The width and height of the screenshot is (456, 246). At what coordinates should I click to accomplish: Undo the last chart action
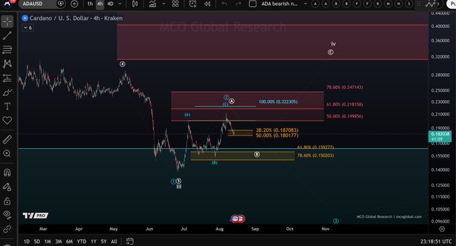[224, 4]
